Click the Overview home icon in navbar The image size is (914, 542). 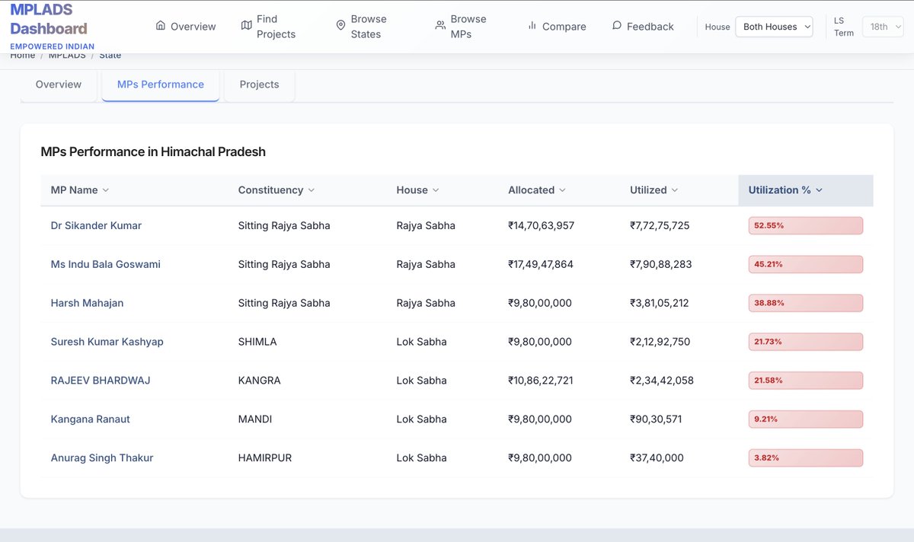coord(161,26)
